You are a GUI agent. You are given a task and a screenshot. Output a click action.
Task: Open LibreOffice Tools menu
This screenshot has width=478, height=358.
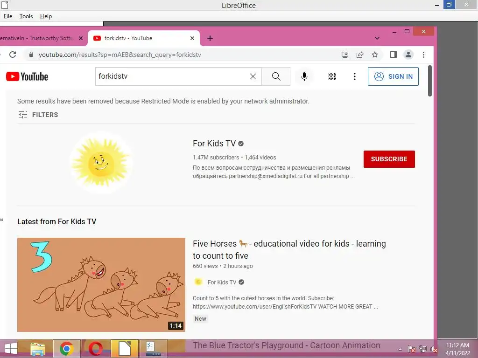point(26,16)
